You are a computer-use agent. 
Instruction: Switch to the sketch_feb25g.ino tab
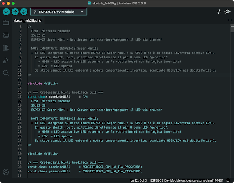coord(27,20)
